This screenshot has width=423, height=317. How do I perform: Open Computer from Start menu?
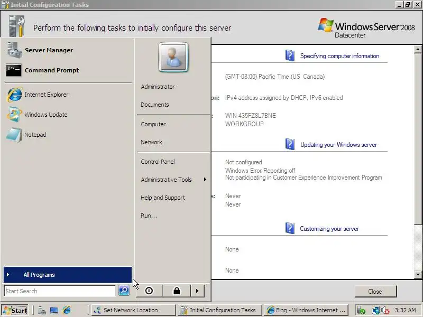click(x=153, y=124)
